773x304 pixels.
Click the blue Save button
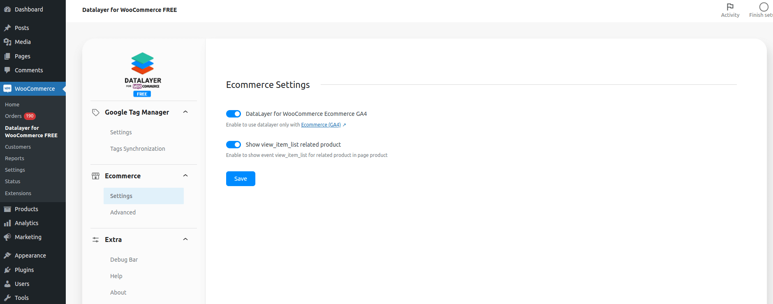coord(241,179)
